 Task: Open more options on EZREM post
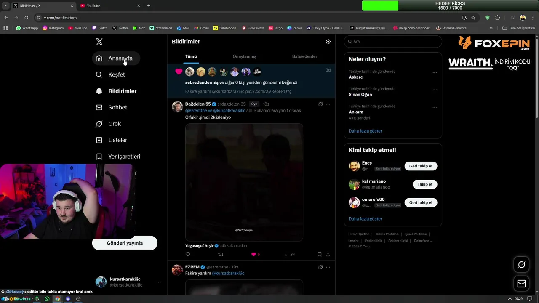[x=328, y=267]
